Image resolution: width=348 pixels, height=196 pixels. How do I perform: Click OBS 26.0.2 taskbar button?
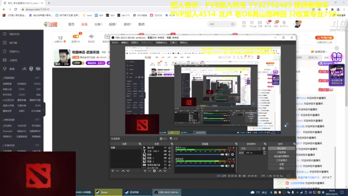(167, 193)
